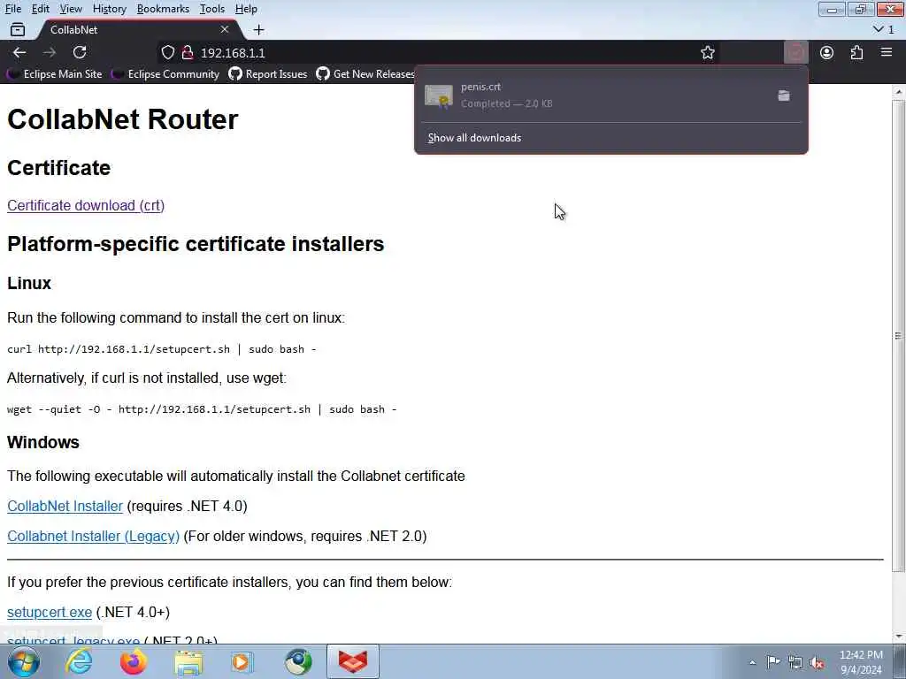The image size is (906, 679).
Task: Select the CollabNet tab
Action: click(137, 29)
